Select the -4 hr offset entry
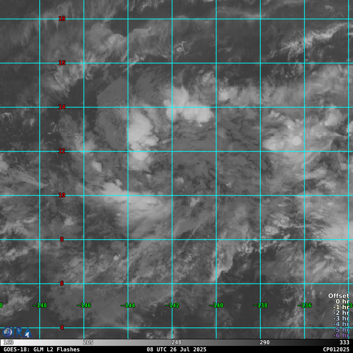Image resolution: width=353 pixels, height=353 pixels. point(341,324)
